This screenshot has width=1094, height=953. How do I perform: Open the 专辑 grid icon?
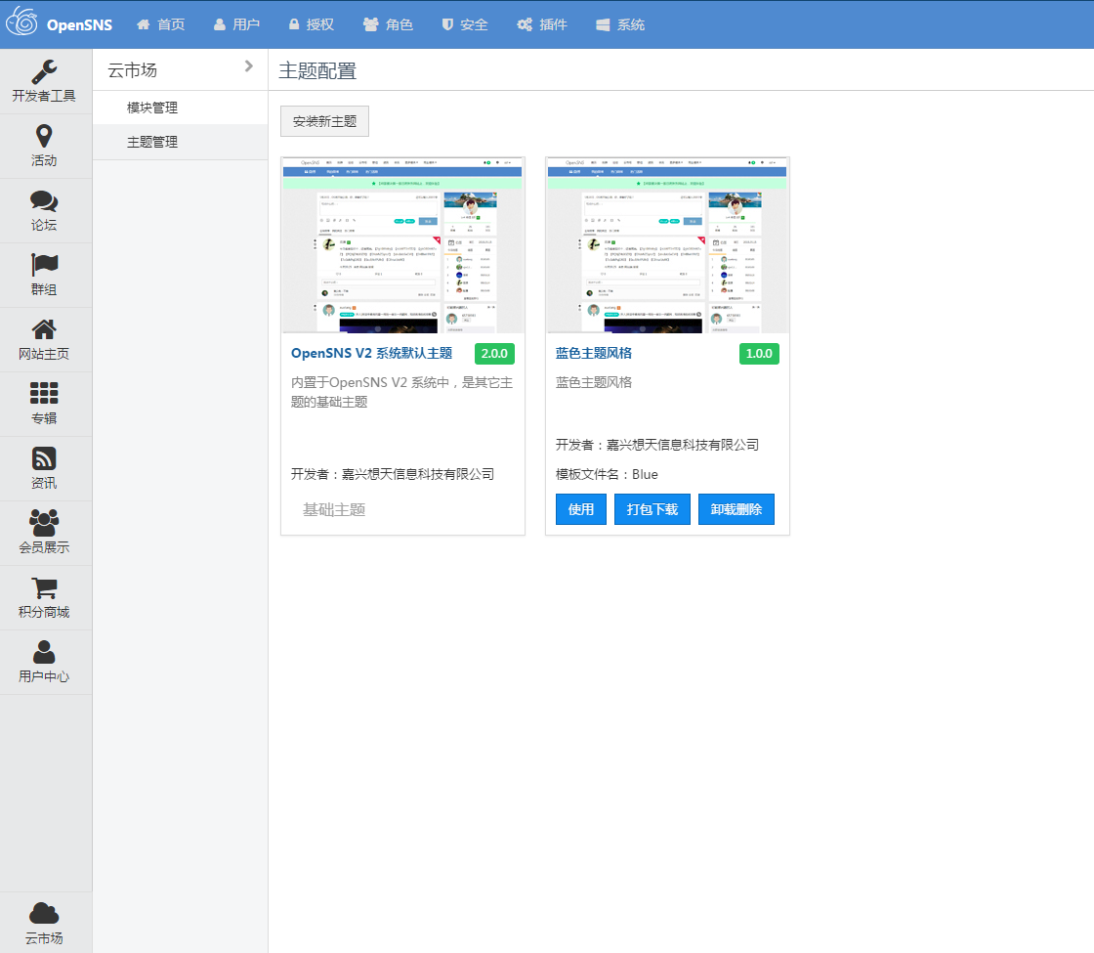coord(44,394)
